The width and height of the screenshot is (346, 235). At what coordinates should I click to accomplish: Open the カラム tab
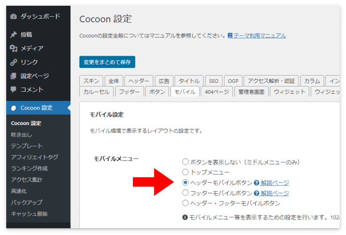pos(312,81)
